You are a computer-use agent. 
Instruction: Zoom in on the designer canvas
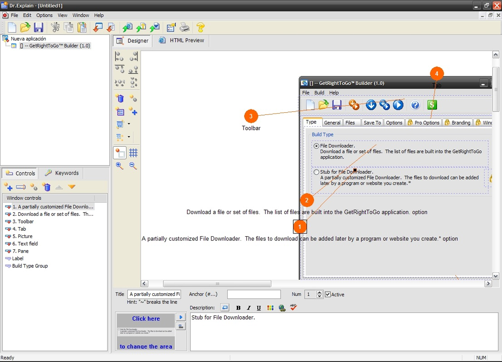coord(119,166)
